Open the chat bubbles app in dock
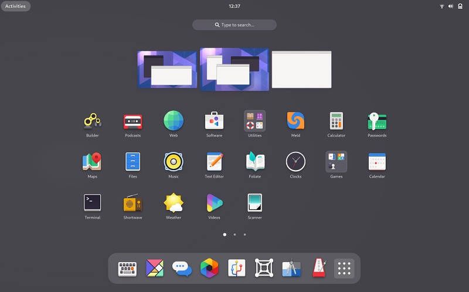 click(x=182, y=269)
